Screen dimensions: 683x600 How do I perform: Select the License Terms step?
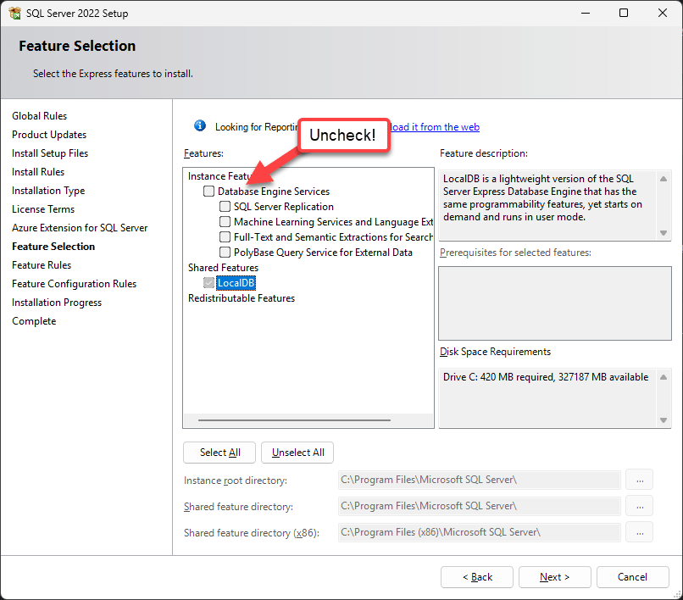coord(43,209)
